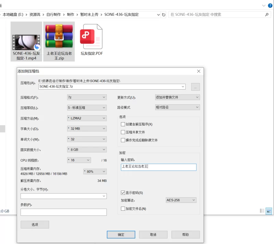Click 本地磁盘 (E:) in breadcrumb
The height and width of the screenshot is (244, 274).
coord(13,14)
